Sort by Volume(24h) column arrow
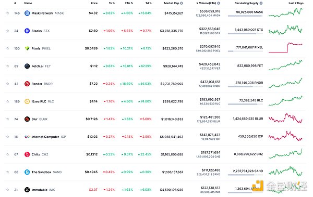This screenshot has width=313, height=197. pos(197,3)
